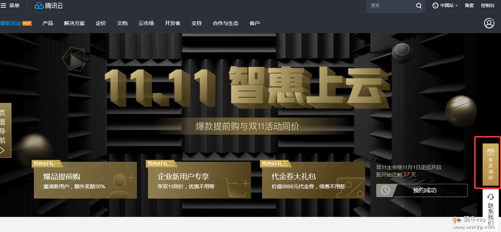Click the search magnifier icon
Image resolution: width=501 pixels, height=232 pixels.
(419, 6)
